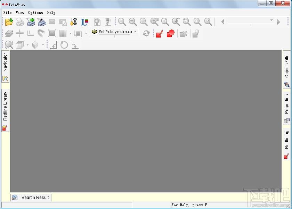The width and height of the screenshot is (292, 209).
Task: Click the Layers stack icon
Action: [9, 33]
